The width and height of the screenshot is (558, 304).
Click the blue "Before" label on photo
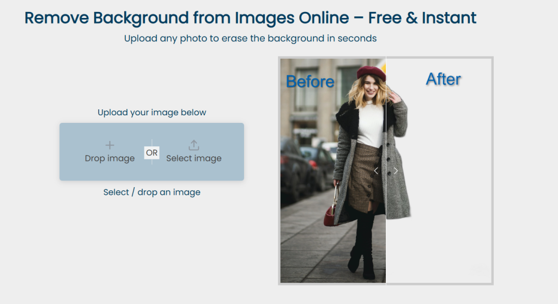(310, 82)
